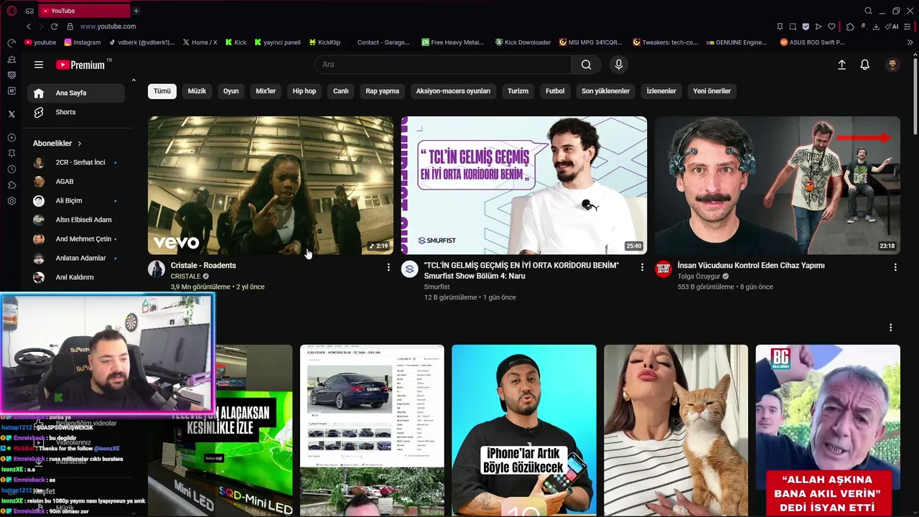Viewport: 919px width, 517px height.
Task: Open Ana Sayfa in the YouTube sidebar
Action: (76, 93)
